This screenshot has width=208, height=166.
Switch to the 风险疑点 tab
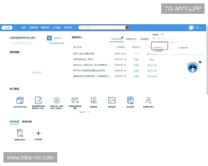point(145,39)
